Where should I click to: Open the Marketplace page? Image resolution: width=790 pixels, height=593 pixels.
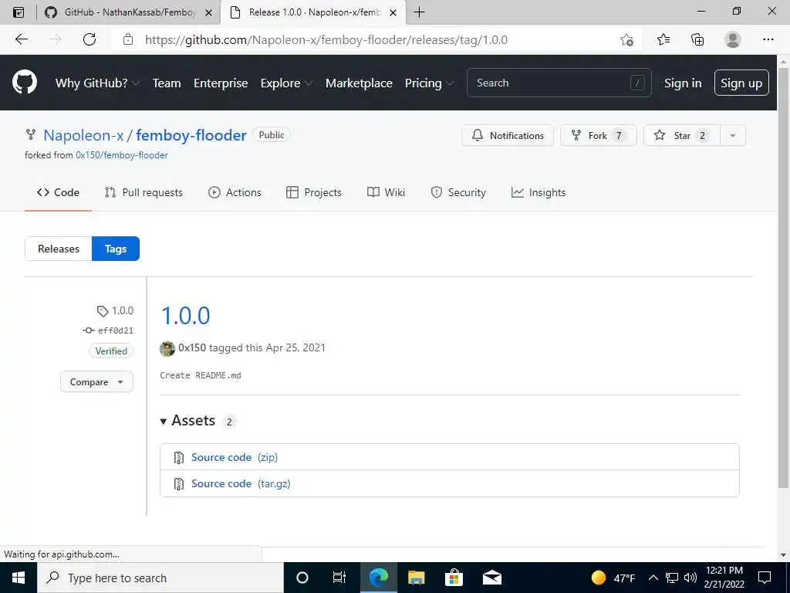pos(359,83)
